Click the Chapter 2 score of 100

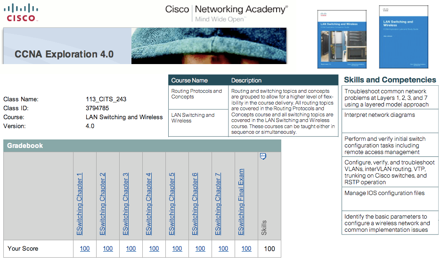point(108,249)
